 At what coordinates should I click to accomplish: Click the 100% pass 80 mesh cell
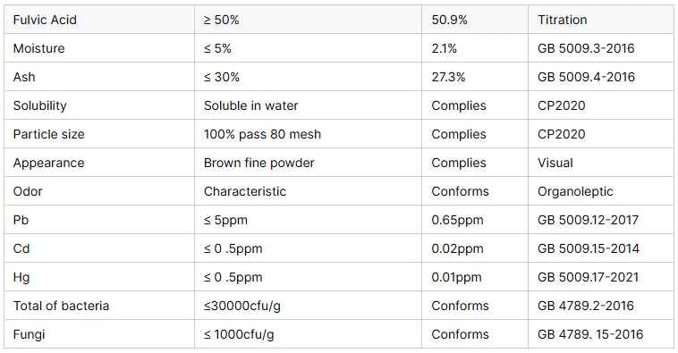point(262,134)
